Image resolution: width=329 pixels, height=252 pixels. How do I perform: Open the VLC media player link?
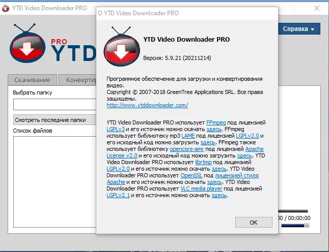[x=202, y=188]
